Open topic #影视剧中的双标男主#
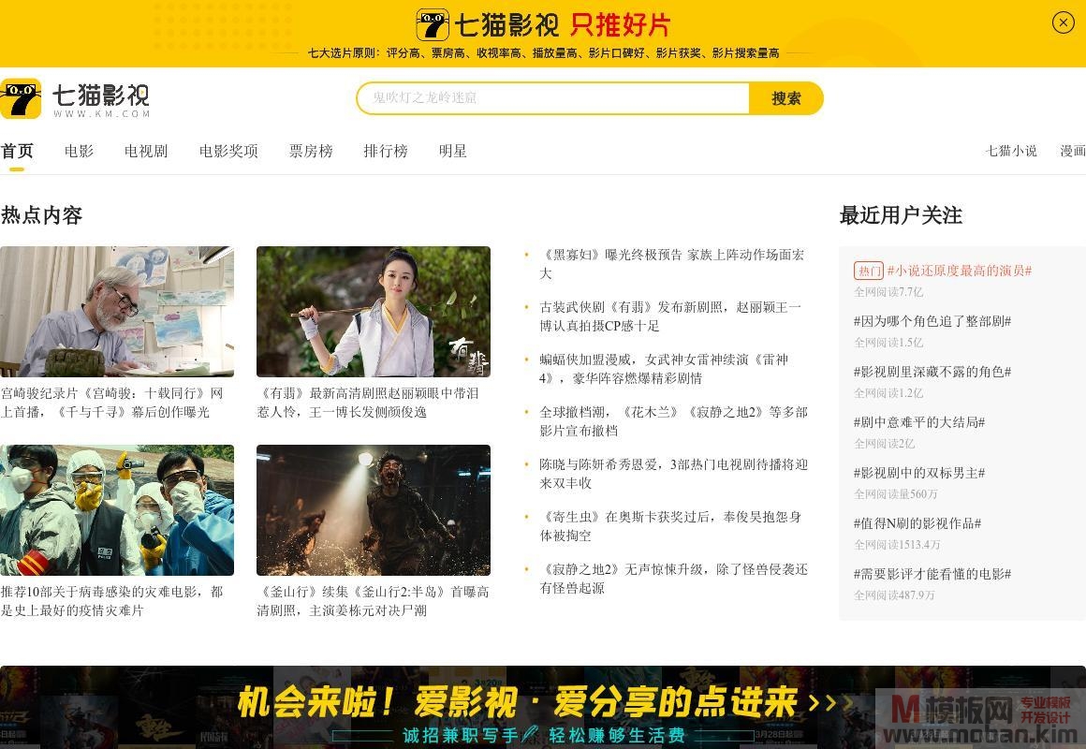 tap(919, 473)
